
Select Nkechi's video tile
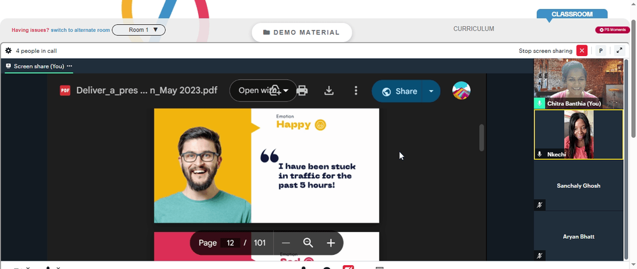coord(578,134)
